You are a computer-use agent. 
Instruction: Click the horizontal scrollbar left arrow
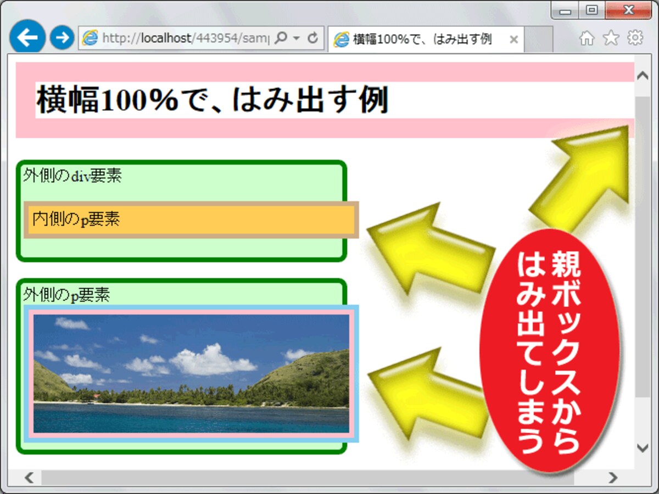click(29, 478)
